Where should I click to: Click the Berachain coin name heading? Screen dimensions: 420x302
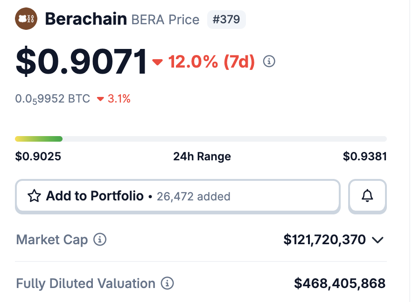86,19
